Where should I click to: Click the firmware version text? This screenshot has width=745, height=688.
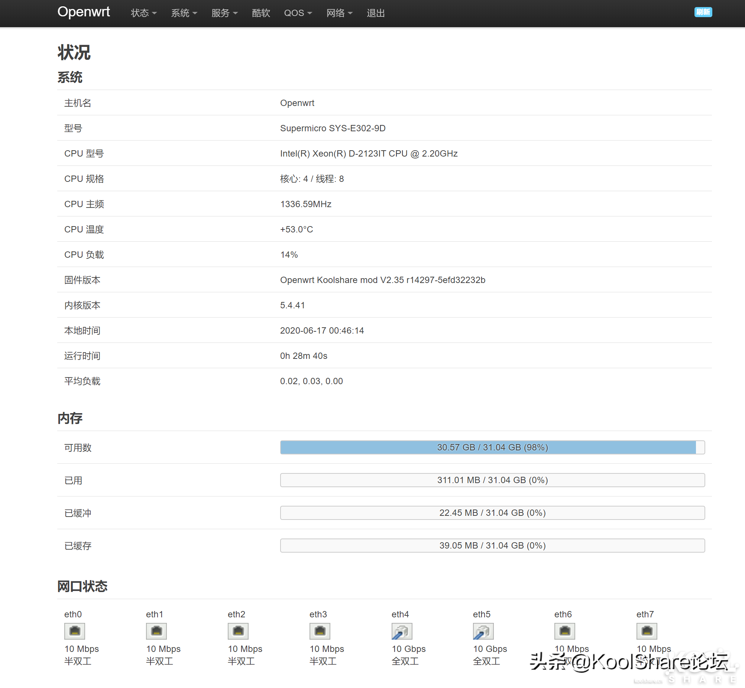point(382,280)
